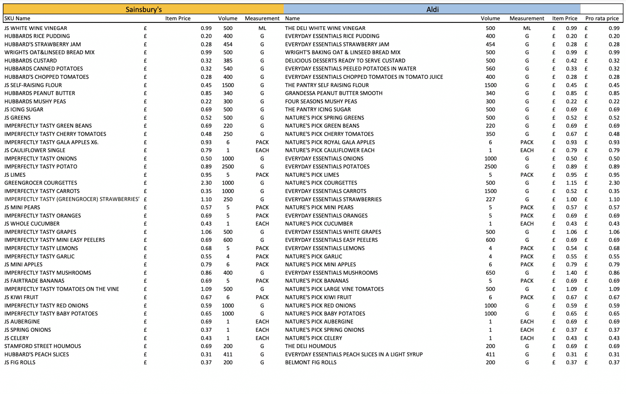Viewport: 626px width, 394px height.
Task: Select STAMFORD STREET HOUMOUS cell
Action: tap(43, 346)
